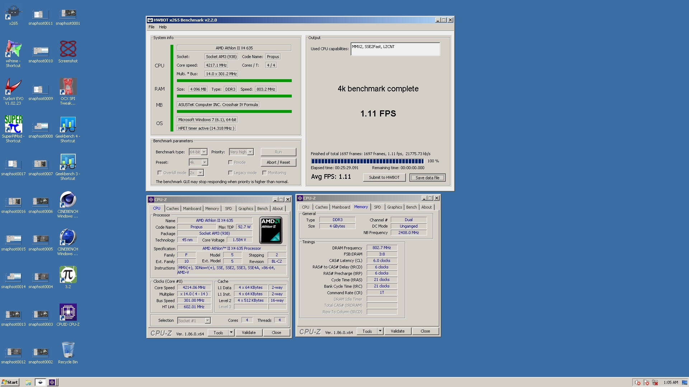Open the x265 desktop shortcut
Screen dimensions: 689x387
click(13, 15)
